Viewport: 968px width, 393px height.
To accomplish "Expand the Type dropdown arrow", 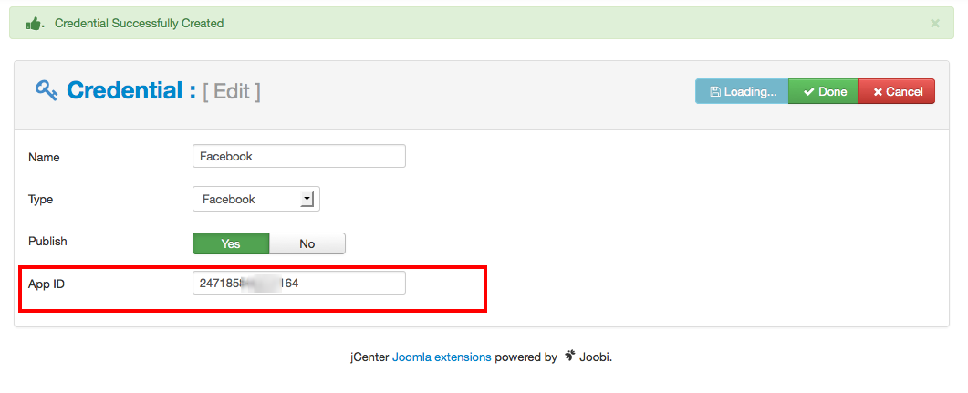I will click(x=307, y=200).
